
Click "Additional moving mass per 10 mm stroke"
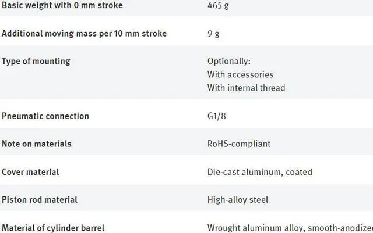point(84,34)
